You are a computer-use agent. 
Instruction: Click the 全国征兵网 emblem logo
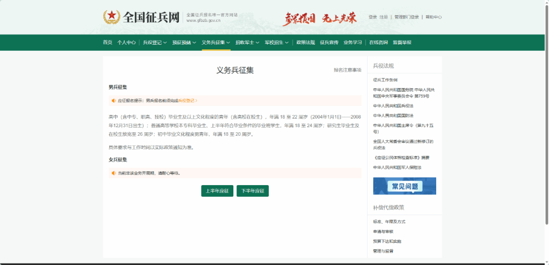pos(111,17)
